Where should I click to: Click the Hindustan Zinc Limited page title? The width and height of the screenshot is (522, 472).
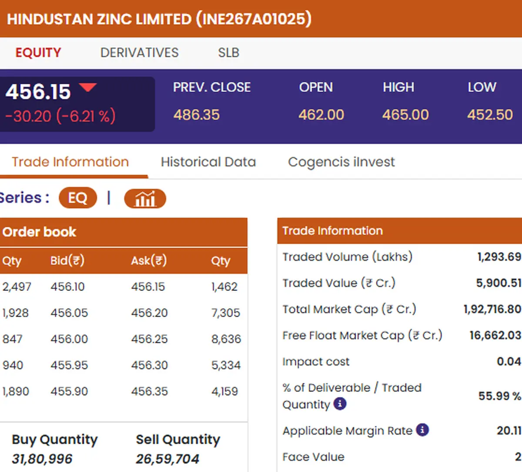159,19
